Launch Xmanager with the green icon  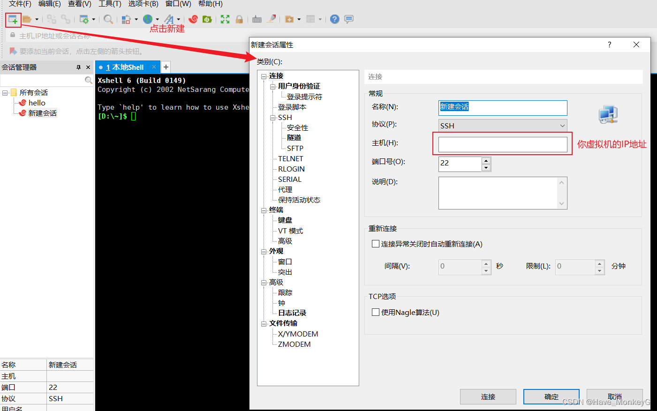pyautogui.click(x=207, y=19)
